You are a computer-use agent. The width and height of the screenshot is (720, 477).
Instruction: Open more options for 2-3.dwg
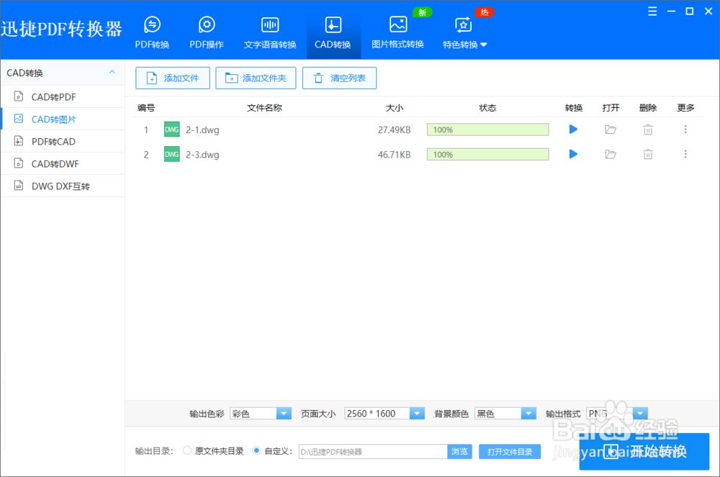(x=685, y=154)
